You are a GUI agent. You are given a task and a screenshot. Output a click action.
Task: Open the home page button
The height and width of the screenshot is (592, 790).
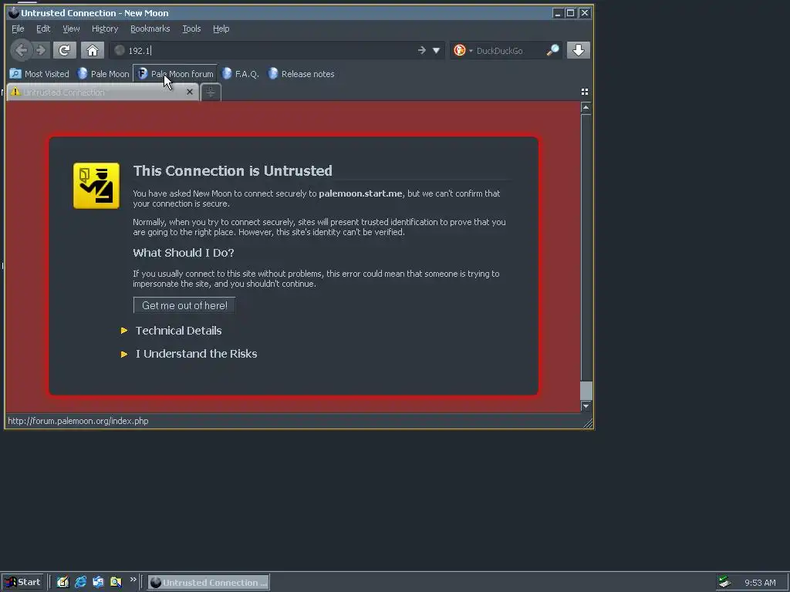coord(93,50)
